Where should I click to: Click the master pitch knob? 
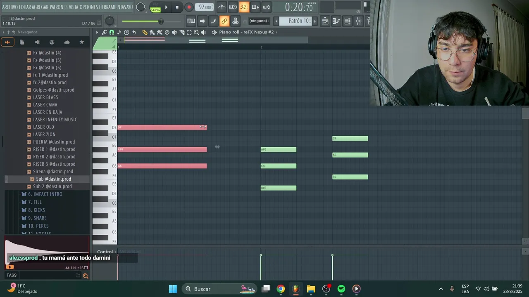[110, 21]
